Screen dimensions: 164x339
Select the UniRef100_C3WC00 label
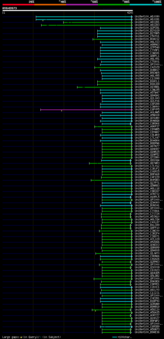pyautogui.click(x=147, y=231)
